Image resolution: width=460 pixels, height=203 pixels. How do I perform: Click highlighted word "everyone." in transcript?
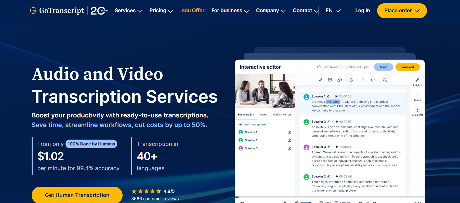[x=333, y=102]
